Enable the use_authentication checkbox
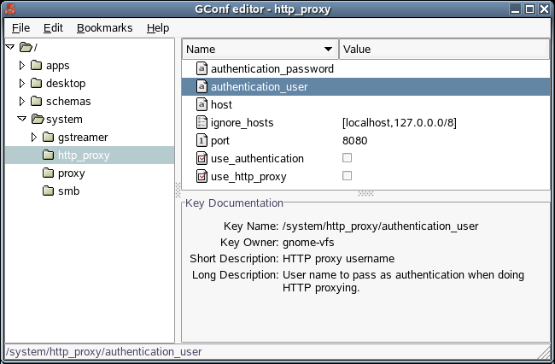555x364 pixels. coord(347,158)
